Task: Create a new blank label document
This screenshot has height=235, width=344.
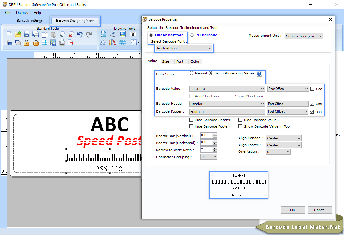Action: (x=9, y=34)
